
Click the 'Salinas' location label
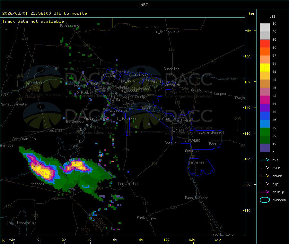56,130
